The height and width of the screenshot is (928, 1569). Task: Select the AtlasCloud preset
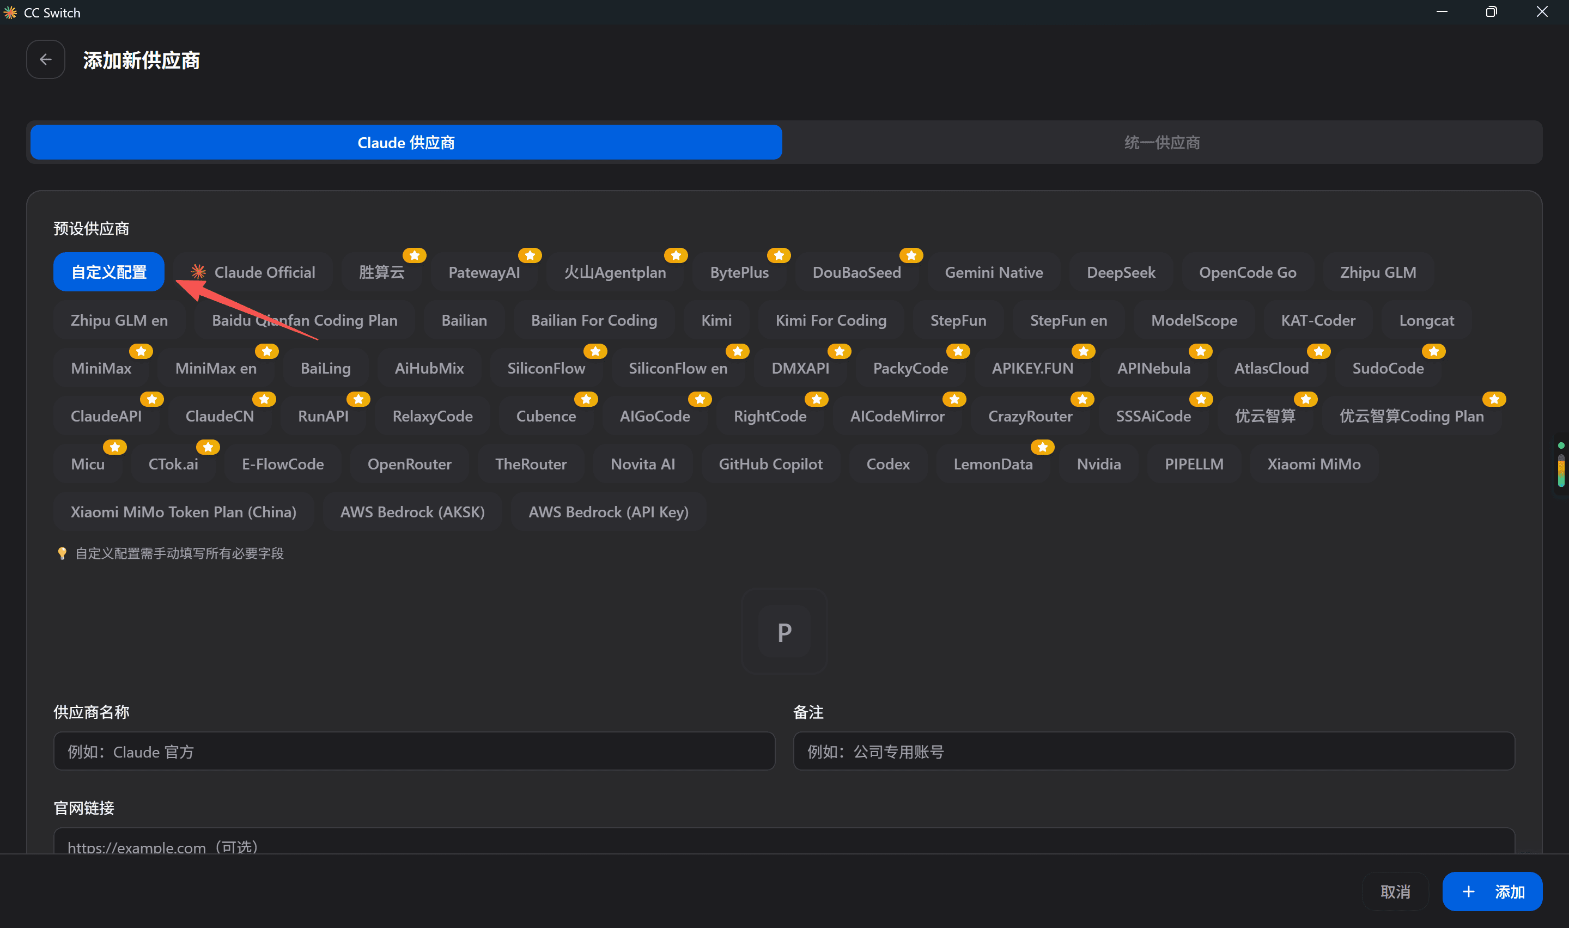click(x=1272, y=368)
